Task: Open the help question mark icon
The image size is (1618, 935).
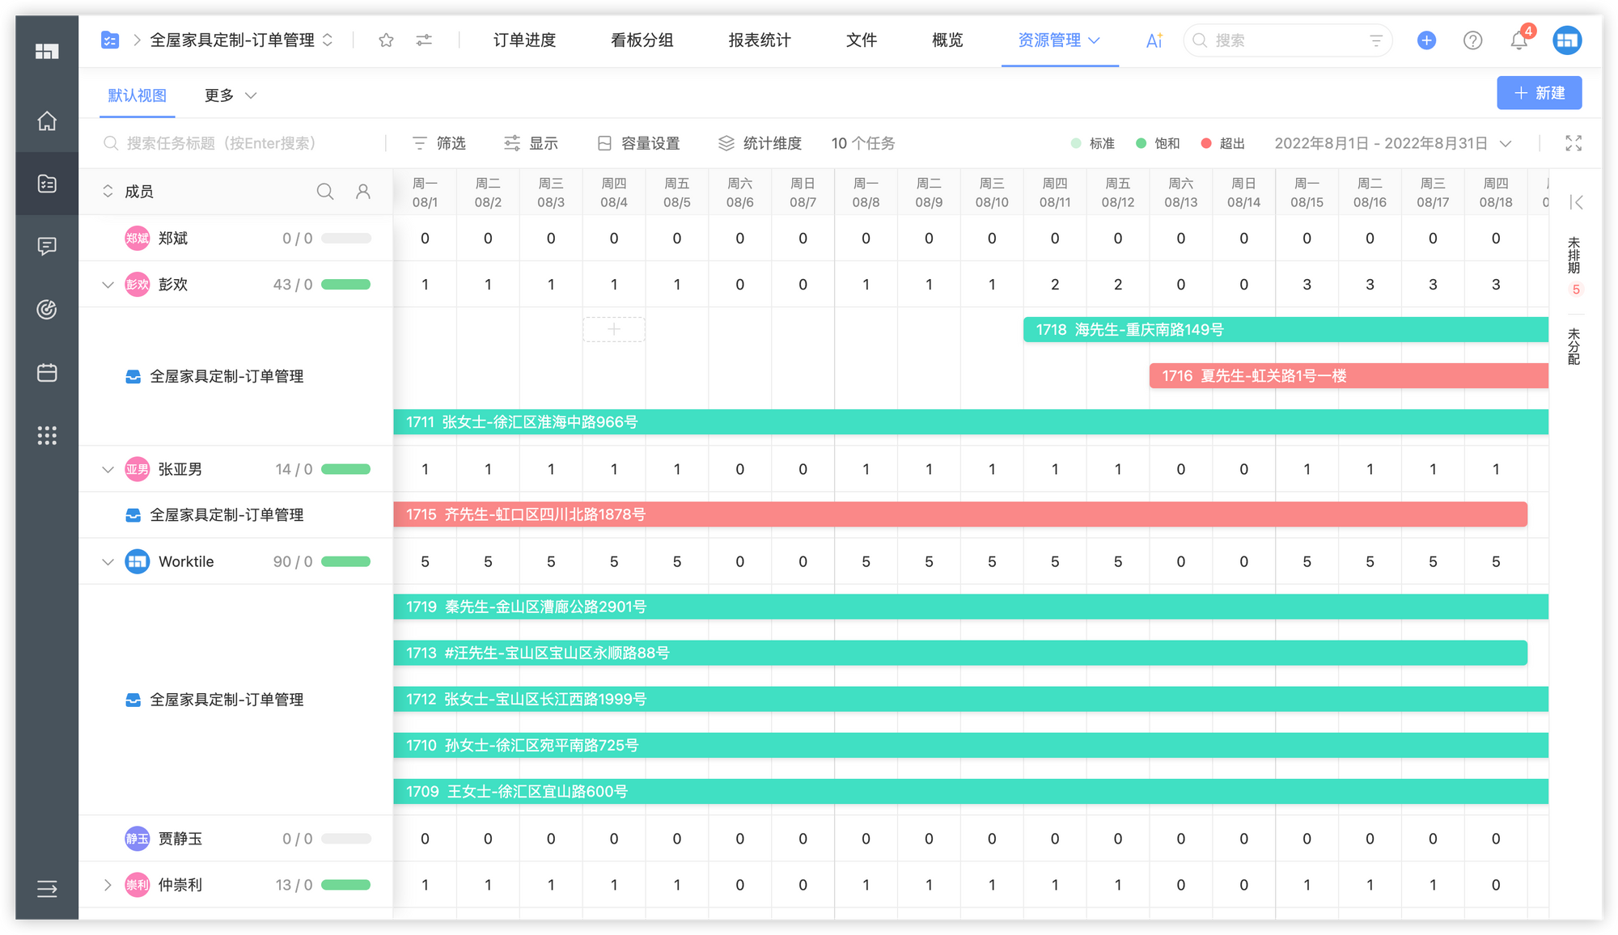Action: (x=1472, y=40)
